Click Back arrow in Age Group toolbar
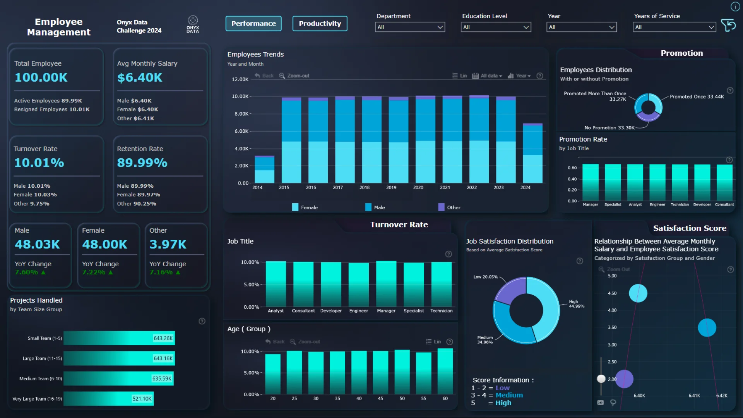Viewport: 743px width, 418px height. [x=275, y=342]
